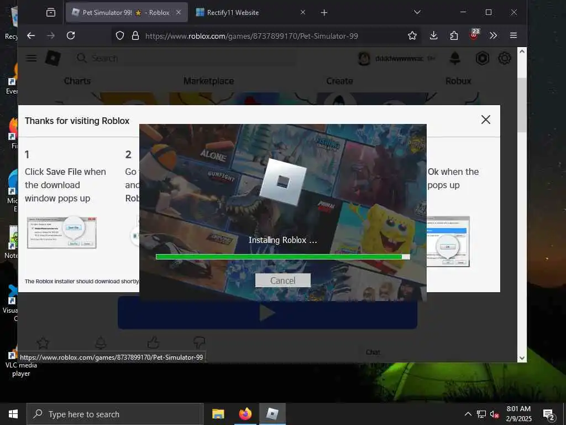List all tabs dropdown arrow
Viewport: 566px width, 425px height.
point(417,12)
